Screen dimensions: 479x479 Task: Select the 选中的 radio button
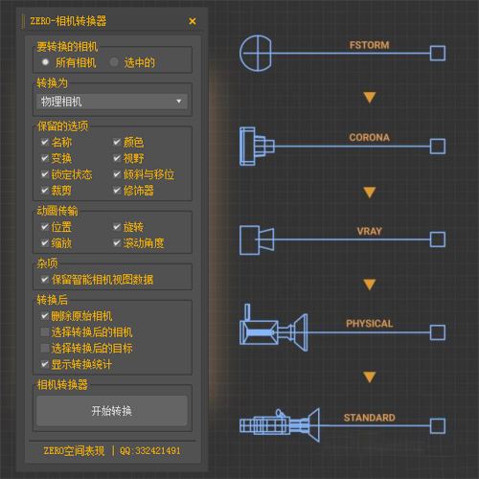(x=114, y=62)
